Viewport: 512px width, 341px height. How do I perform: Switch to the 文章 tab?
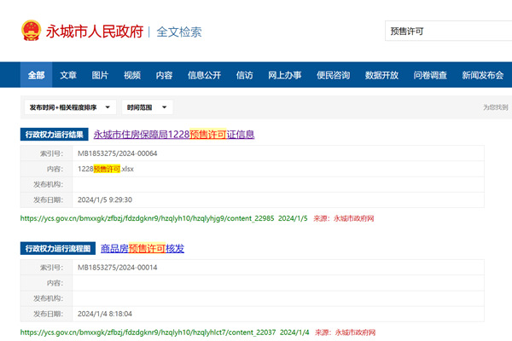pos(68,75)
